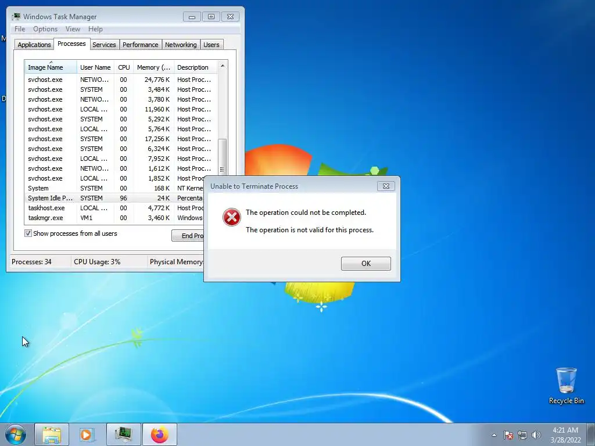Click the volume speaker tray icon
595x446 pixels.
536,435
